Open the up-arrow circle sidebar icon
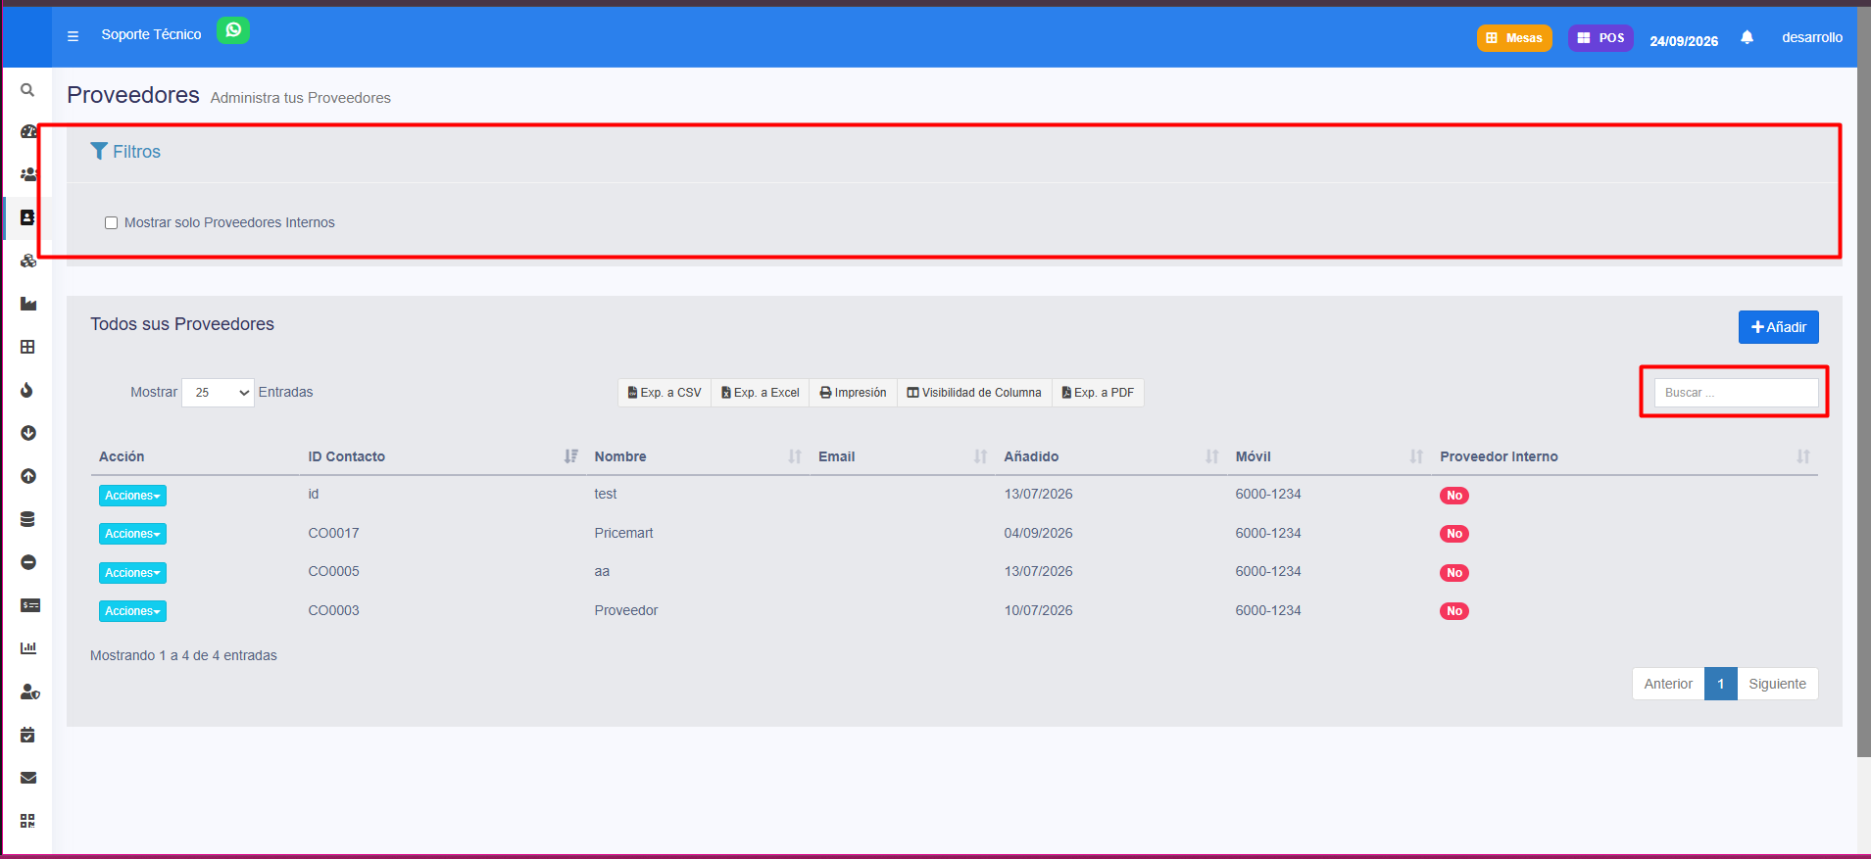The height and width of the screenshot is (859, 1871). pyautogui.click(x=28, y=476)
